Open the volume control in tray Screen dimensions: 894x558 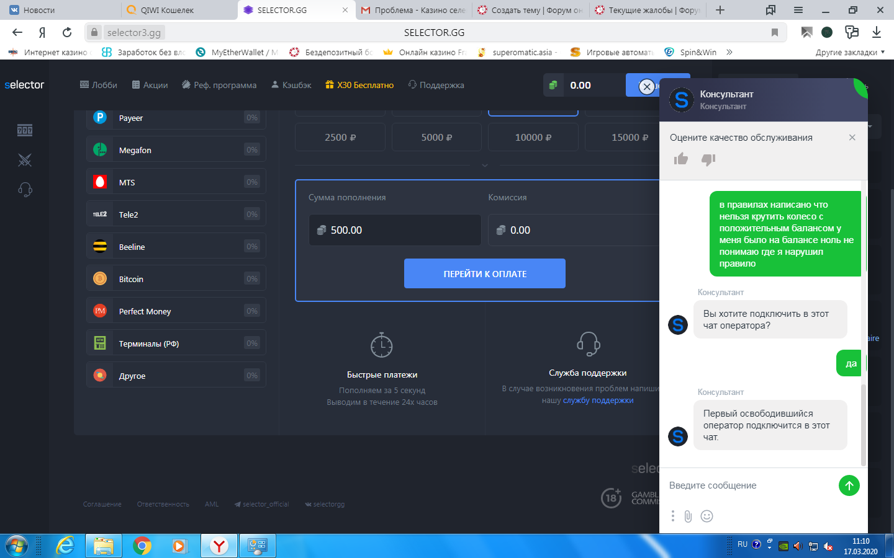click(798, 546)
